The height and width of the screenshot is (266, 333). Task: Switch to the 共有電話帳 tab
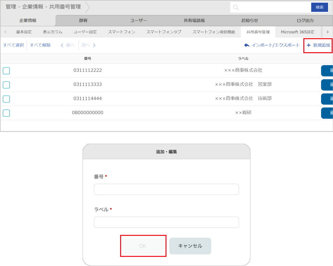pyautogui.click(x=194, y=20)
